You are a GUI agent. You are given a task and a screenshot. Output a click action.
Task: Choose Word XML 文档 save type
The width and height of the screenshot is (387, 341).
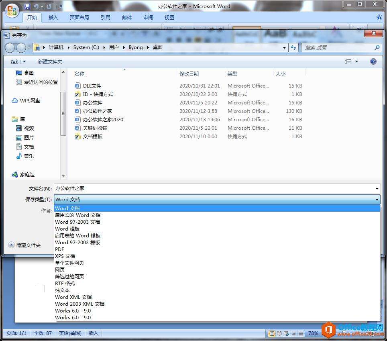pos(217,297)
